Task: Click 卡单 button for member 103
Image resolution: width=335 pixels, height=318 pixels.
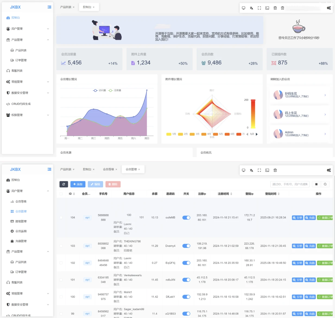Action: point(298,246)
